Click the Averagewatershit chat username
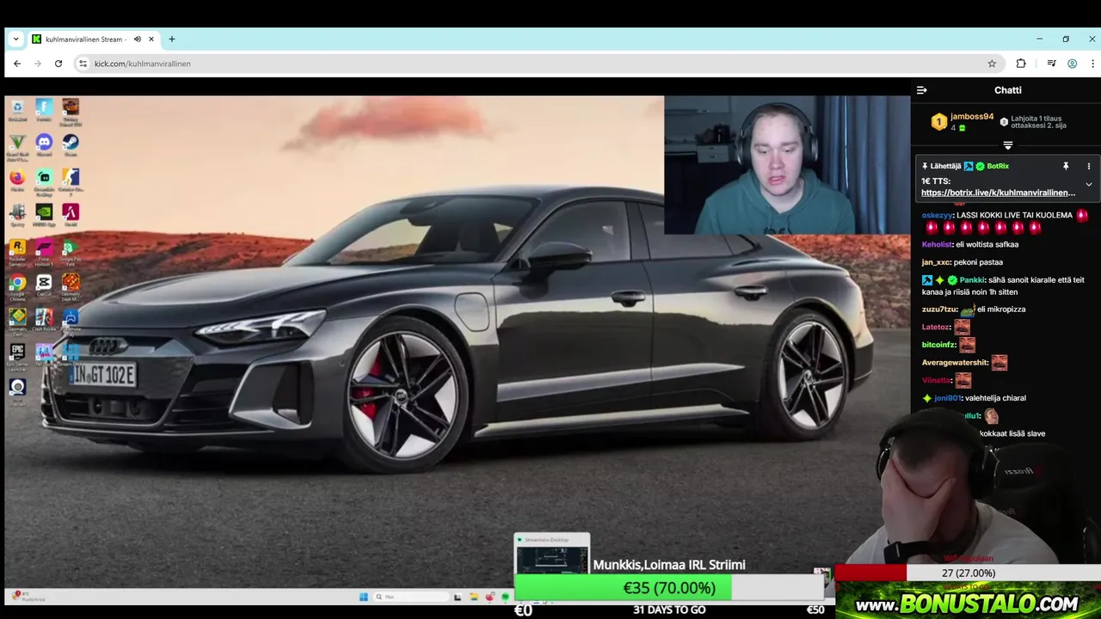The height and width of the screenshot is (619, 1101). click(x=955, y=363)
